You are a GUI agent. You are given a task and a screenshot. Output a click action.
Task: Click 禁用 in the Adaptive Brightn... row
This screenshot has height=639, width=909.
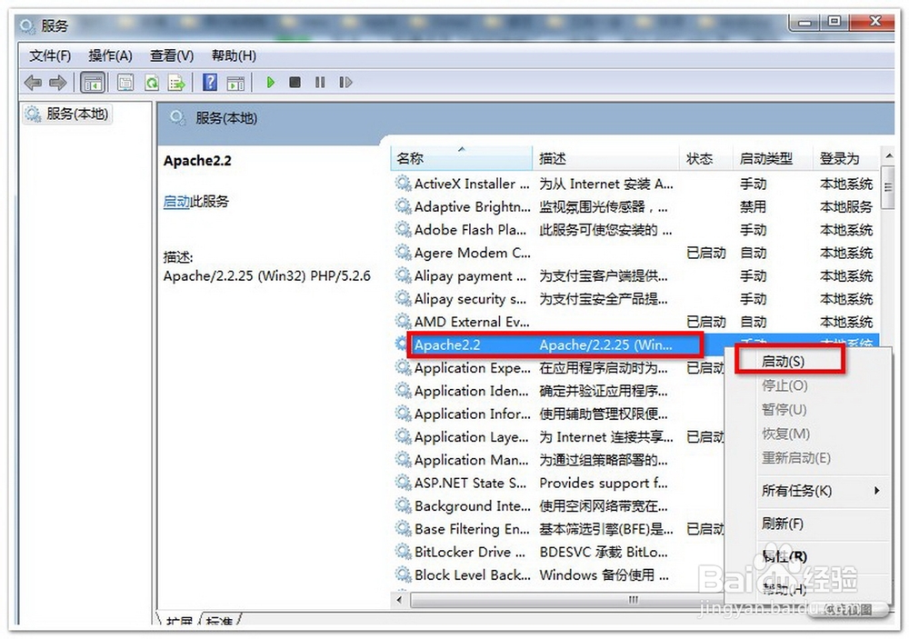point(753,206)
